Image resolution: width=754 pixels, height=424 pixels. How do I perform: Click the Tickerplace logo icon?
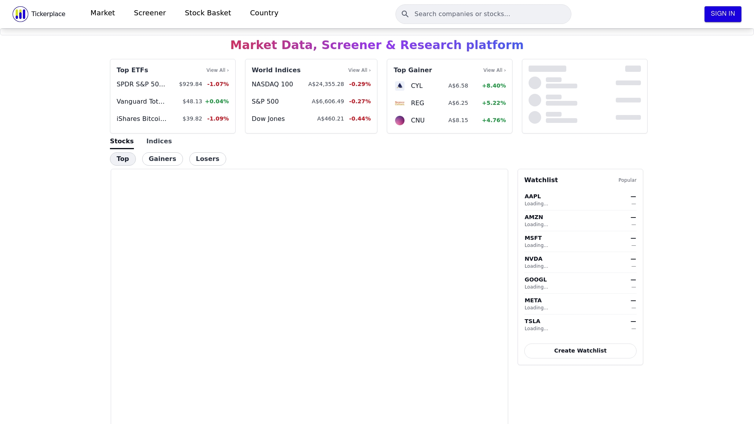click(x=20, y=14)
